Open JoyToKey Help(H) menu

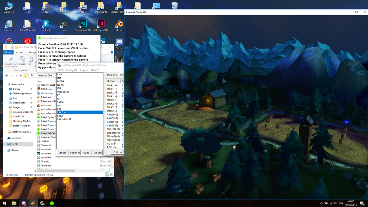[95, 70]
